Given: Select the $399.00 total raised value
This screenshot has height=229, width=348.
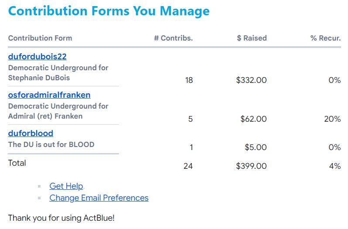Looking at the screenshot, I should [252, 166].
